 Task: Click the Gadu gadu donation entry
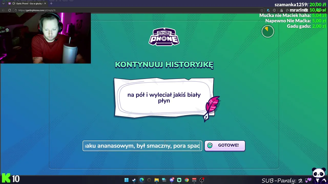(x=306, y=26)
